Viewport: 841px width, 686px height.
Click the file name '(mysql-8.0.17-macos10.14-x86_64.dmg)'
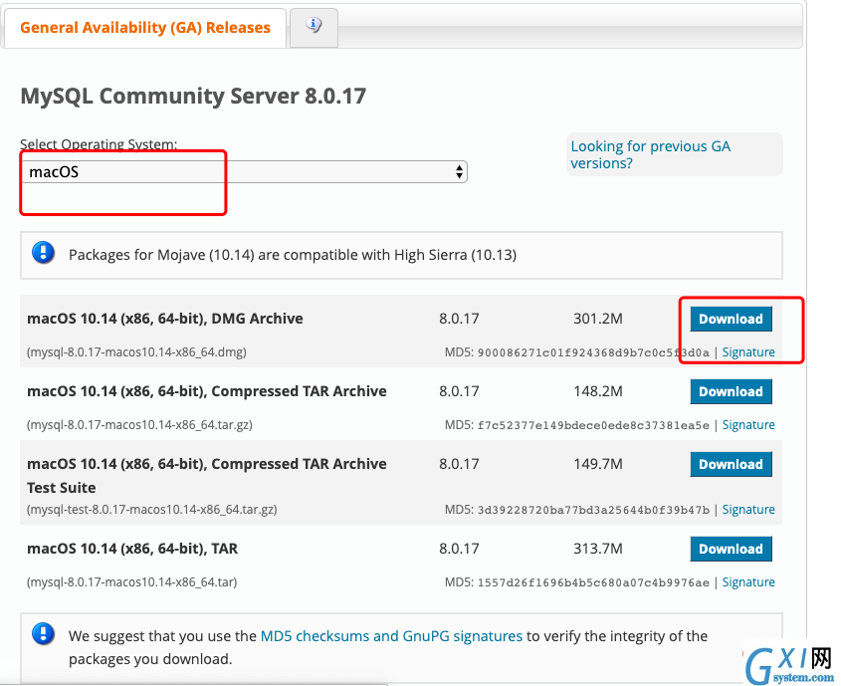pos(136,351)
